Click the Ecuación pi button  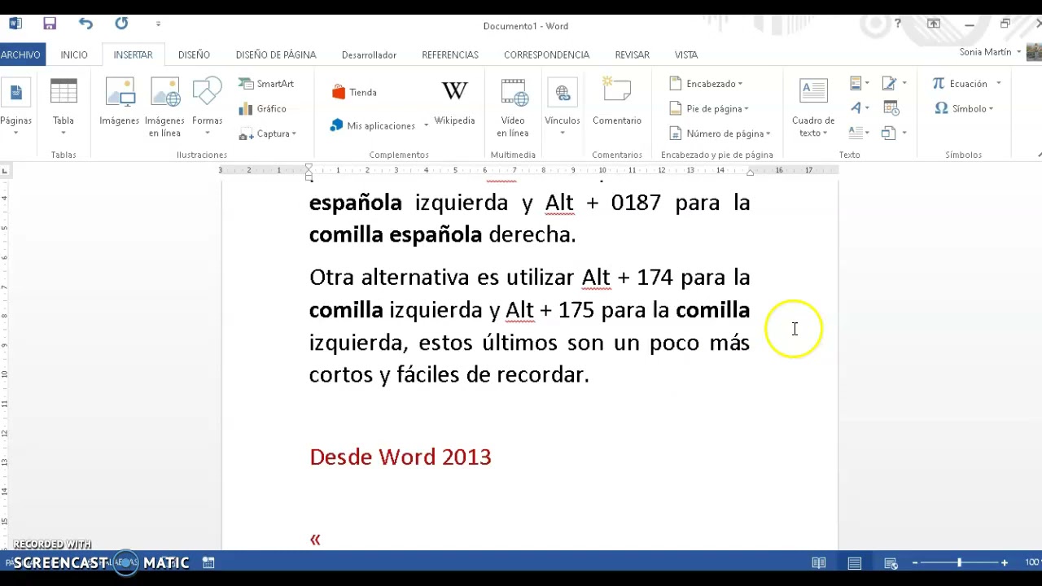pos(959,84)
